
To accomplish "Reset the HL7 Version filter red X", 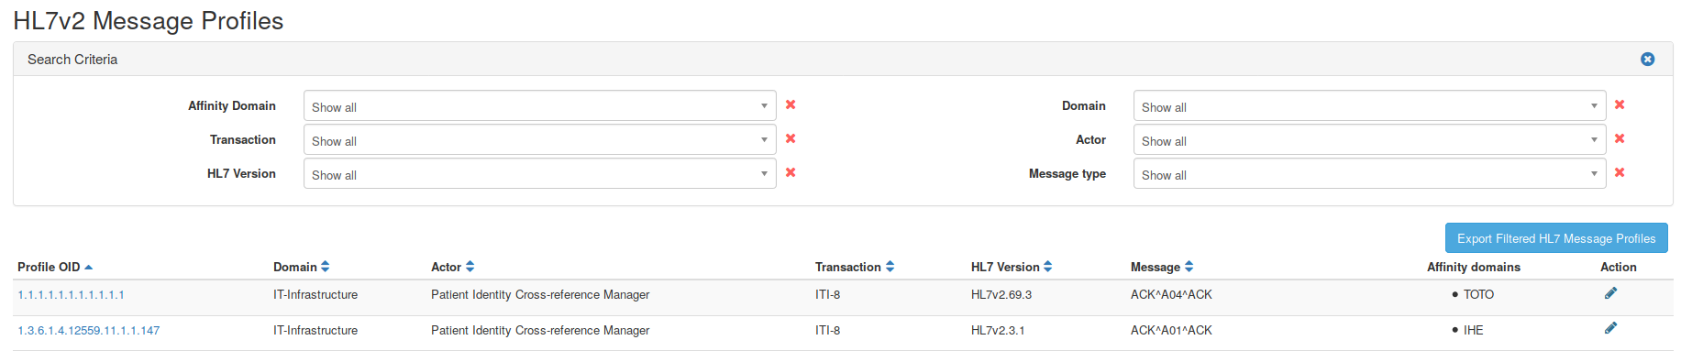I will pos(791,172).
